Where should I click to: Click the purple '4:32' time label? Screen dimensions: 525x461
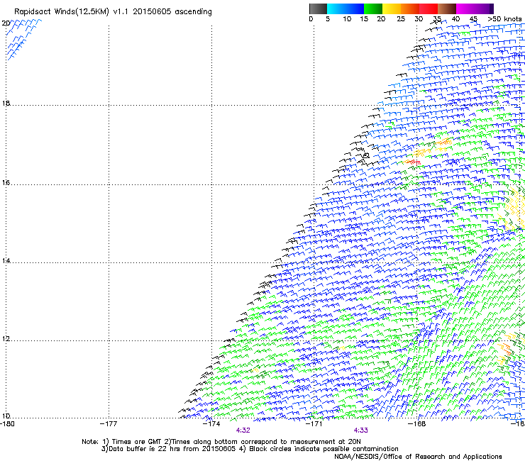[243, 431]
